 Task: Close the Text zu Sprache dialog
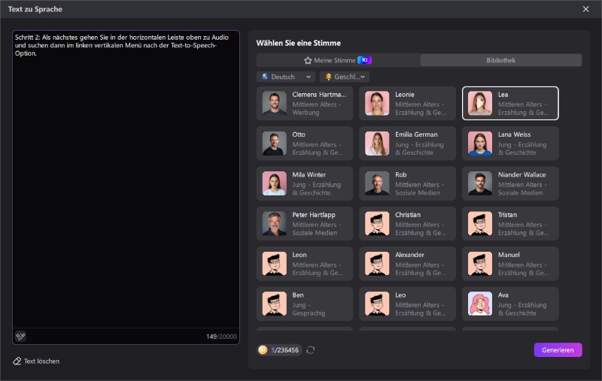(586, 9)
